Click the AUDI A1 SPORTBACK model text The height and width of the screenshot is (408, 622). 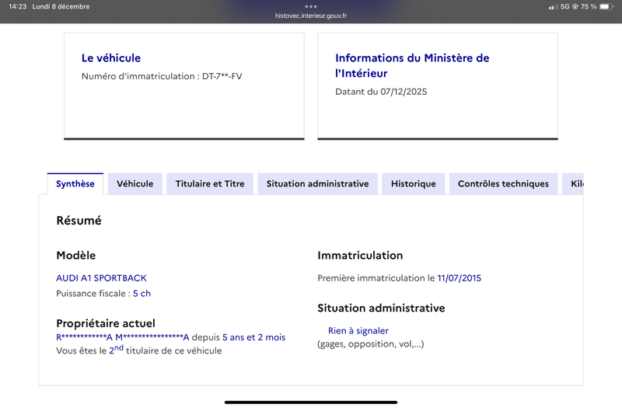(x=101, y=278)
